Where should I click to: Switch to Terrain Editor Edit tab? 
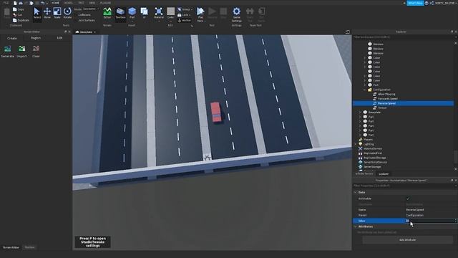click(59, 38)
